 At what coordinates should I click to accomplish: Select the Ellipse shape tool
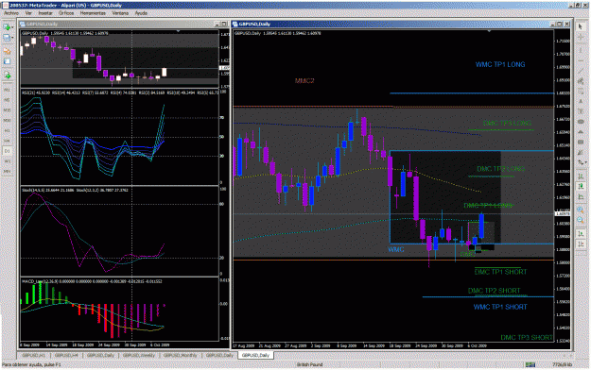click(581, 122)
